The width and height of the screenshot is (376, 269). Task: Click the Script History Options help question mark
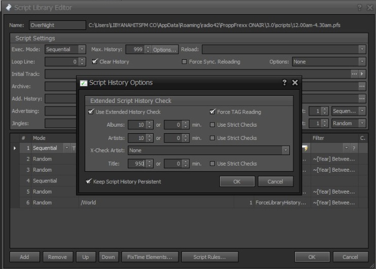(284, 83)
